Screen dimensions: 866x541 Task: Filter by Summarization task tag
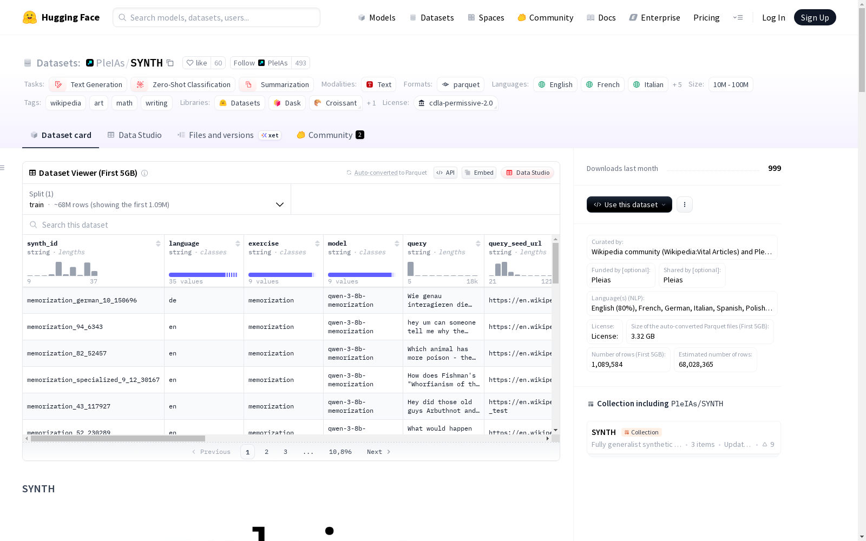[277, 84]
